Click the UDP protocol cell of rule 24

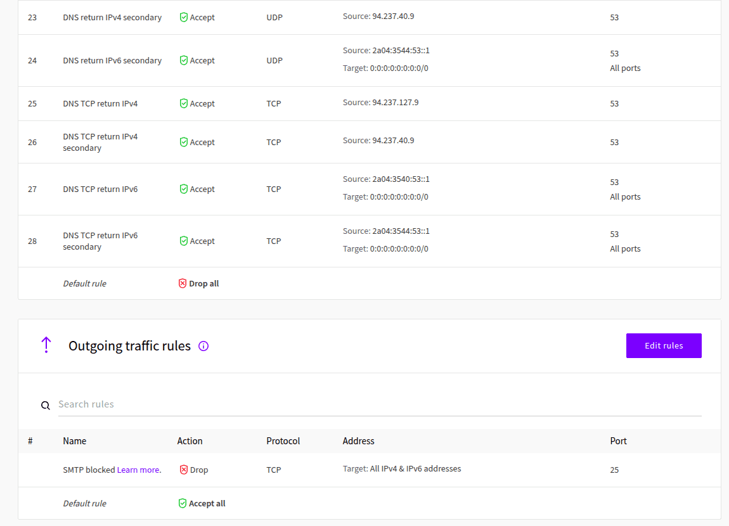pyautogui.click(x=274, y=60)
